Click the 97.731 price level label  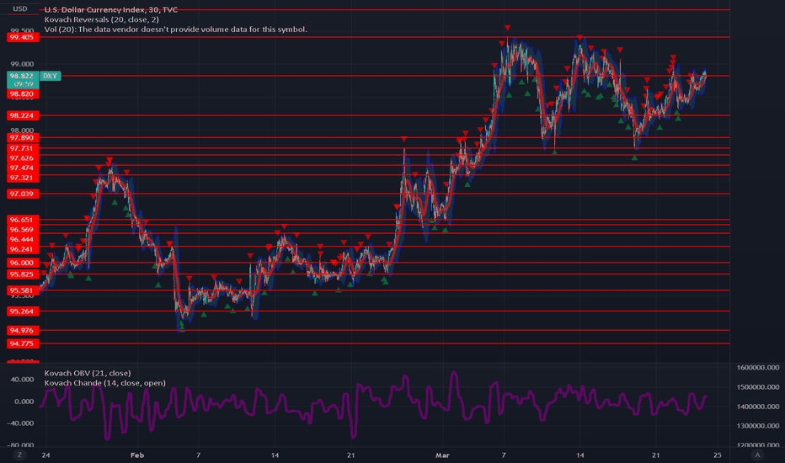click(x=23, y=148)
